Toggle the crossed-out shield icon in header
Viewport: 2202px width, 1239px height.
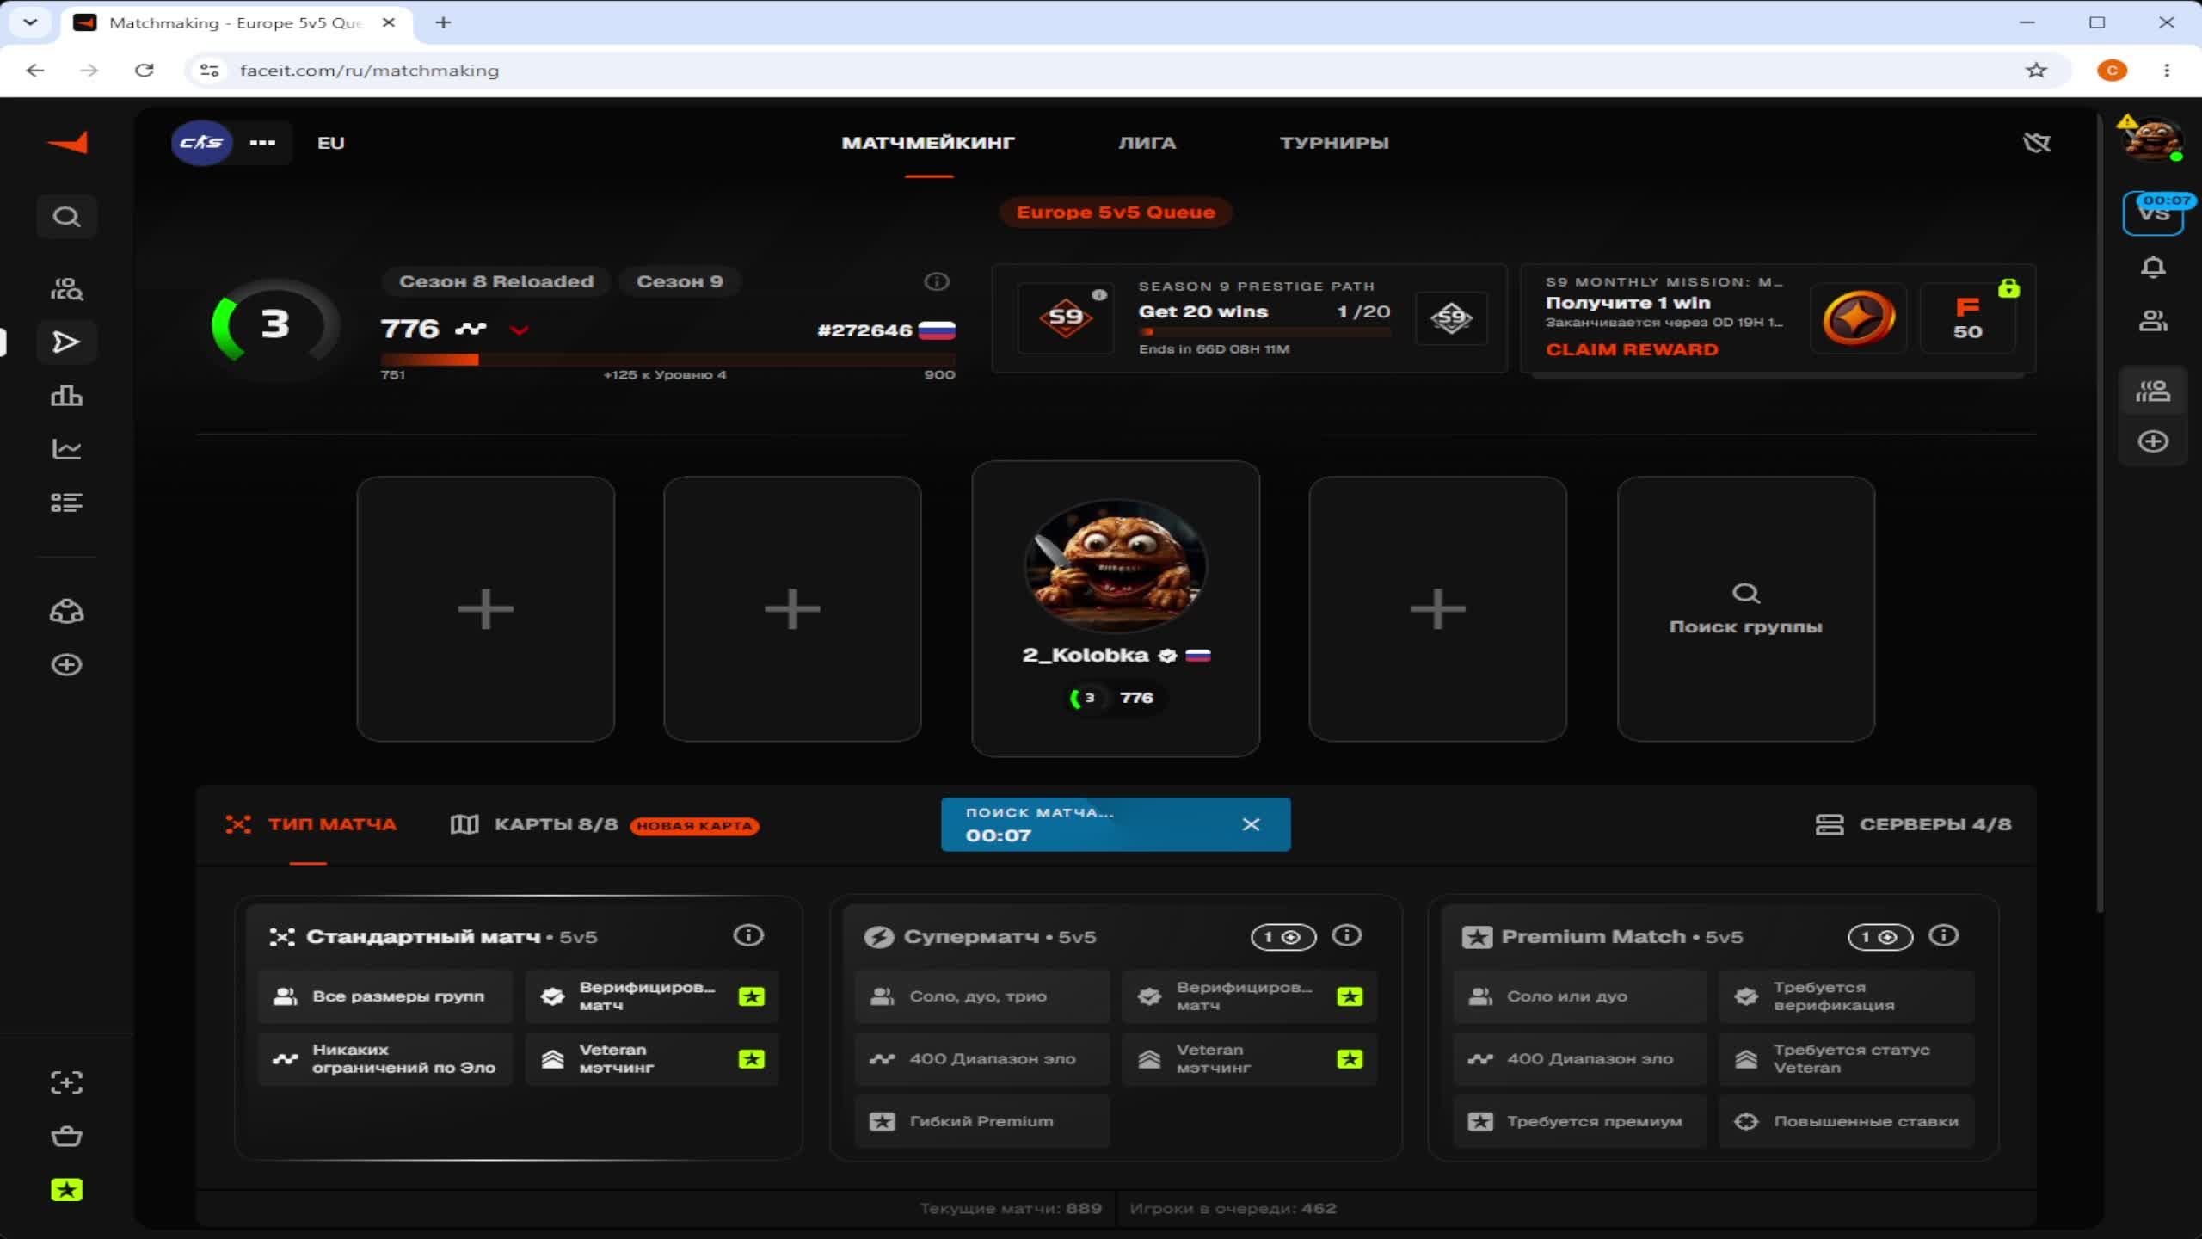[2036, 143]
